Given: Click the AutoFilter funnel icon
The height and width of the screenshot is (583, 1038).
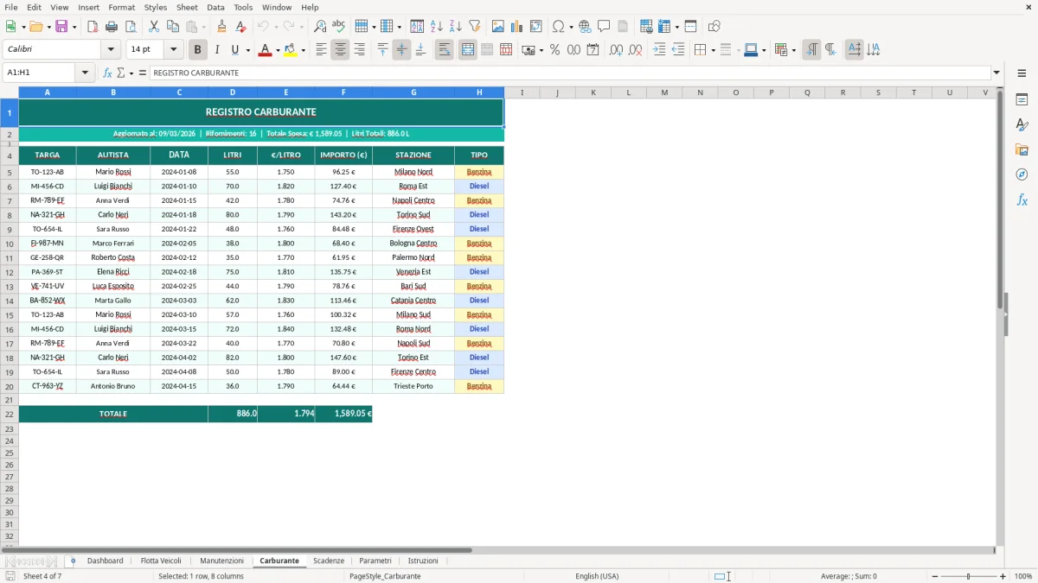Looking at the screenshot, I should (x=475, y=27).
